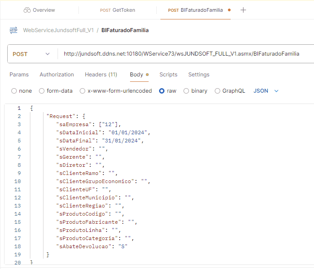Go to the Authorization tab
Viewport: 314px width, 269px height.
coord(57,75)
